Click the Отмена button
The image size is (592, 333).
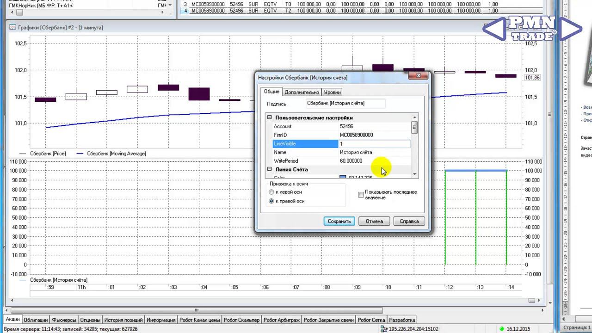coord(374,221)
